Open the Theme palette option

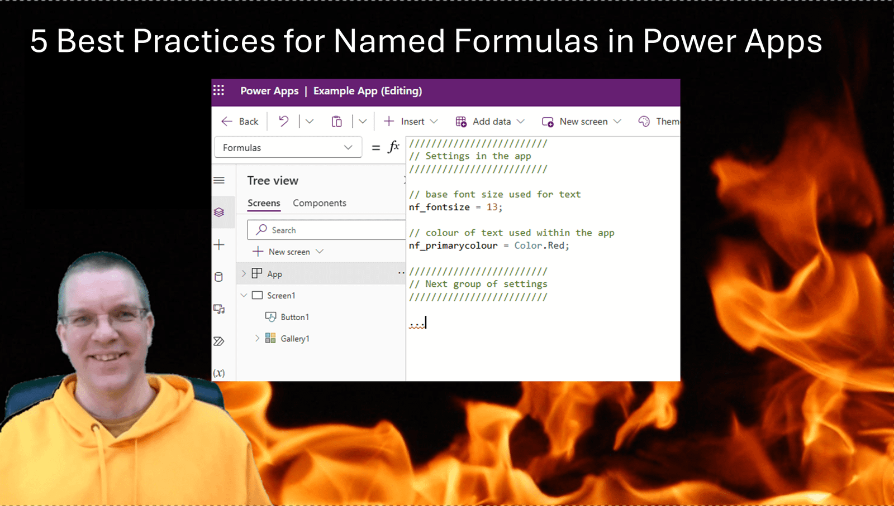[659, 122]
